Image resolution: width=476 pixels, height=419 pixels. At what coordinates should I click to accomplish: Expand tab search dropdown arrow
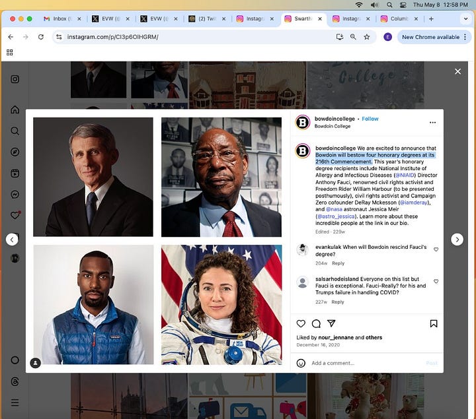(x=465, y=18)
